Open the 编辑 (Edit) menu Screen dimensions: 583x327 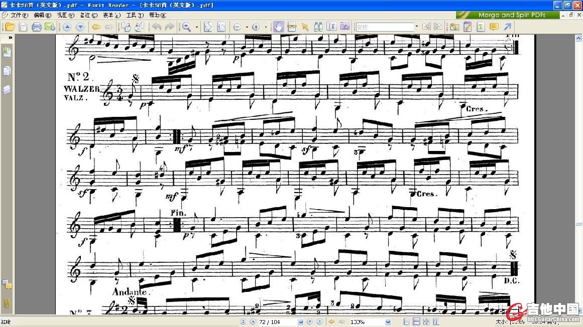42,15
